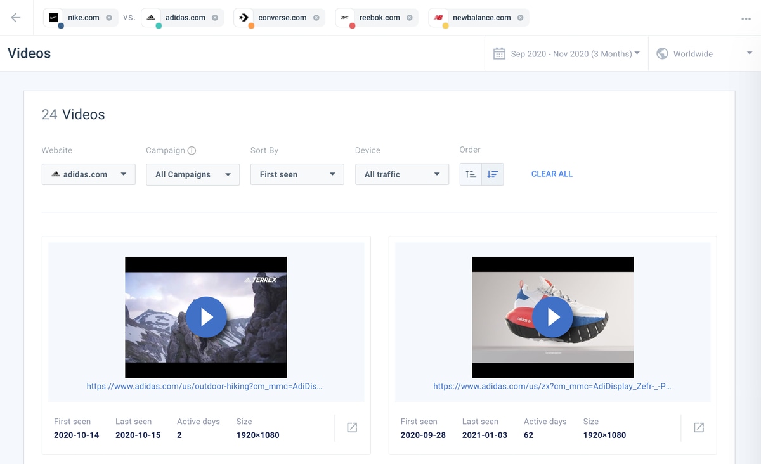The image size is (761, 464).
Task: Click CLEAR ALL filters
Action: click(552, 174)
